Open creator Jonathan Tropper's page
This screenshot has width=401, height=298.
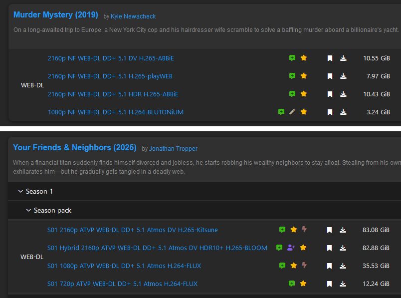[x=173, y=149]
